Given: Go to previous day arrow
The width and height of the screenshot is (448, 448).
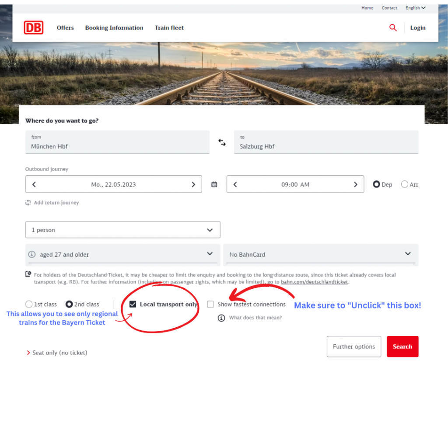Looking at the screenshot, I should [34, 184].
